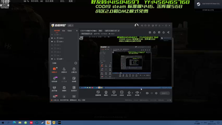Screen dimensions: 222x125
Task: Add 直播屏幕 screen capture source
Action: (98, 93)
